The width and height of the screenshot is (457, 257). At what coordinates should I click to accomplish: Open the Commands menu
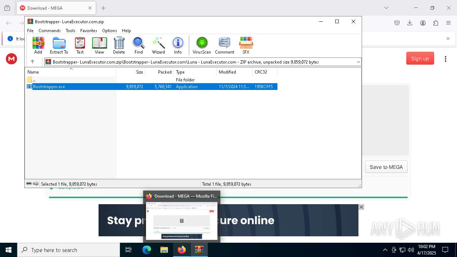[x=50, y=31]
